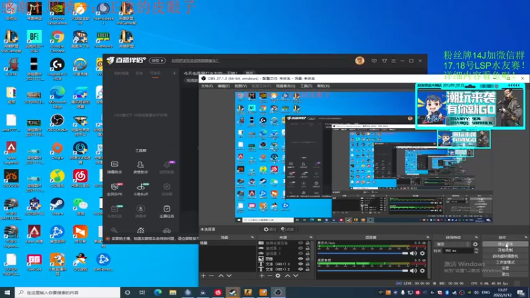The image size is (530, 298).
Task: Add a new scene with plus
Action: (203, 275)
